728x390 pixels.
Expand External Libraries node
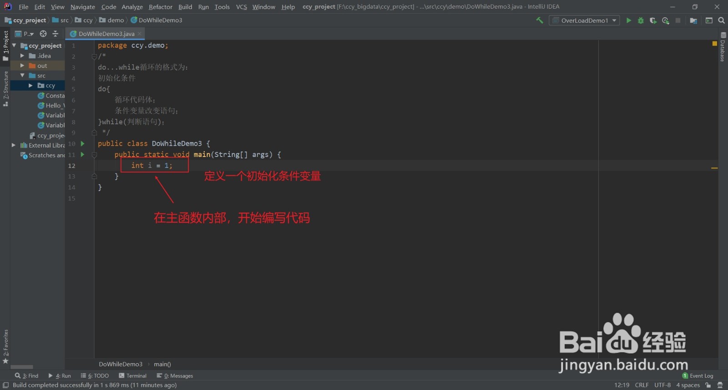pyautogui.click(x=14, y=146)
